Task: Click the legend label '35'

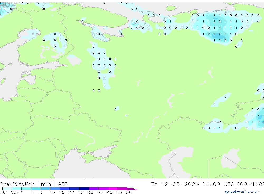Action: (100, 192)
